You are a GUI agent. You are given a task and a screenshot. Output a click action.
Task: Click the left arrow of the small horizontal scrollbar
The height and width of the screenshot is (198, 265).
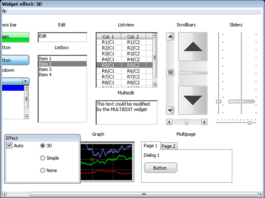point(169,122)
